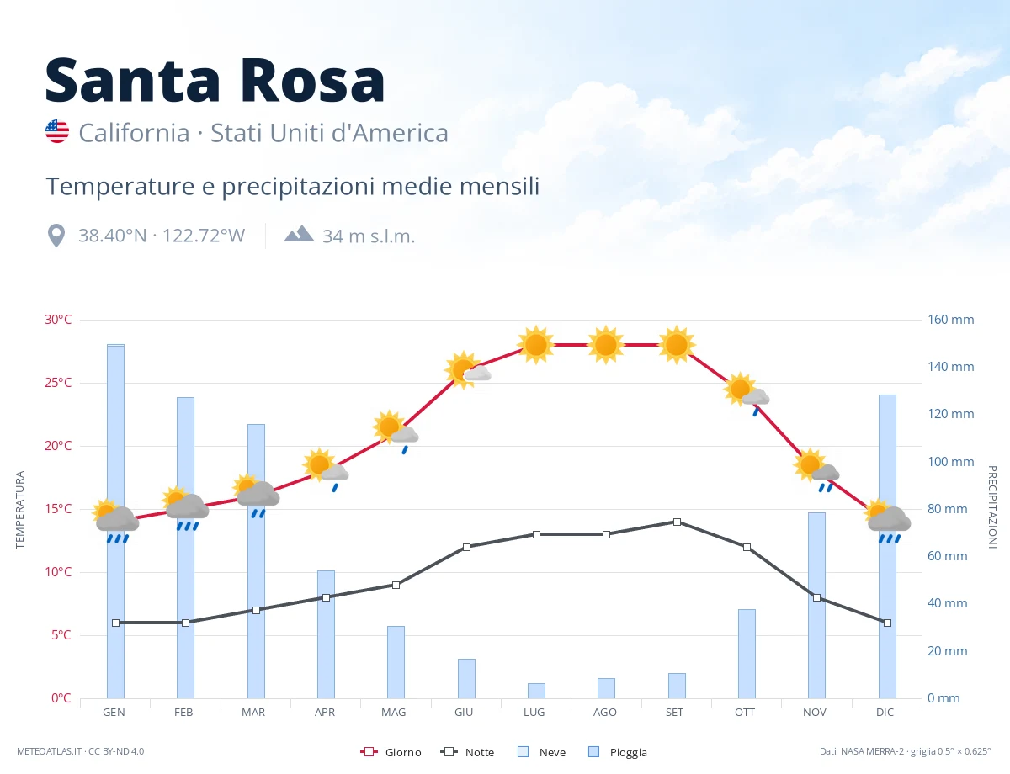Click the May sun with drizzle icon
This screenshot has width=1010, height=774.
pos(396,432)
